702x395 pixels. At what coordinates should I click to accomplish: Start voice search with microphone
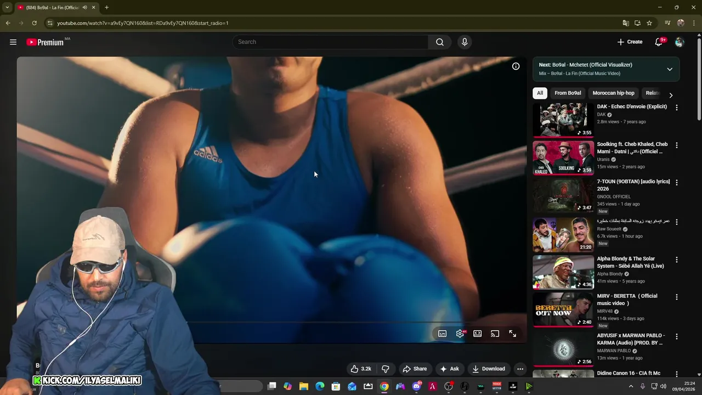click(465, 42)
